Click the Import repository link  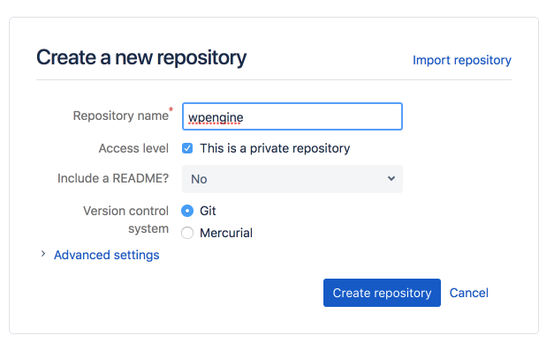[x=461, y=60]
